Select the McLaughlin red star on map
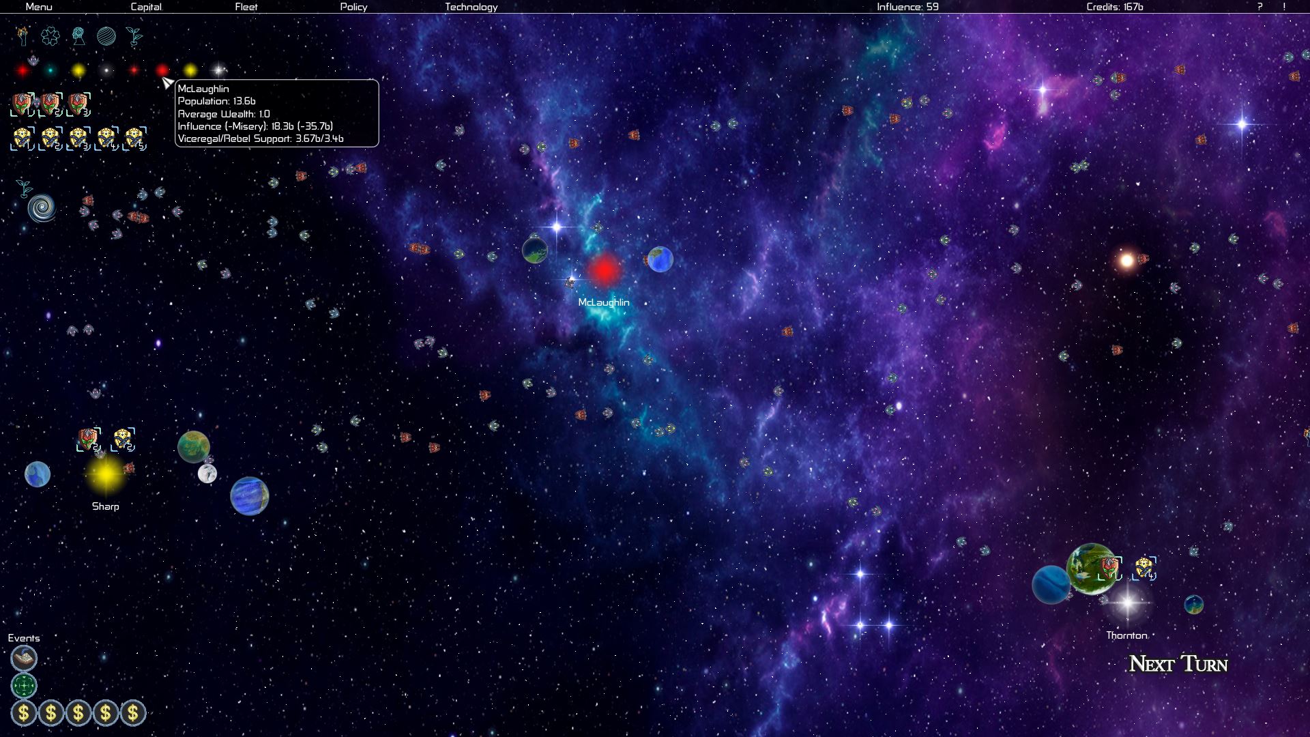 [x=604, y=270]
